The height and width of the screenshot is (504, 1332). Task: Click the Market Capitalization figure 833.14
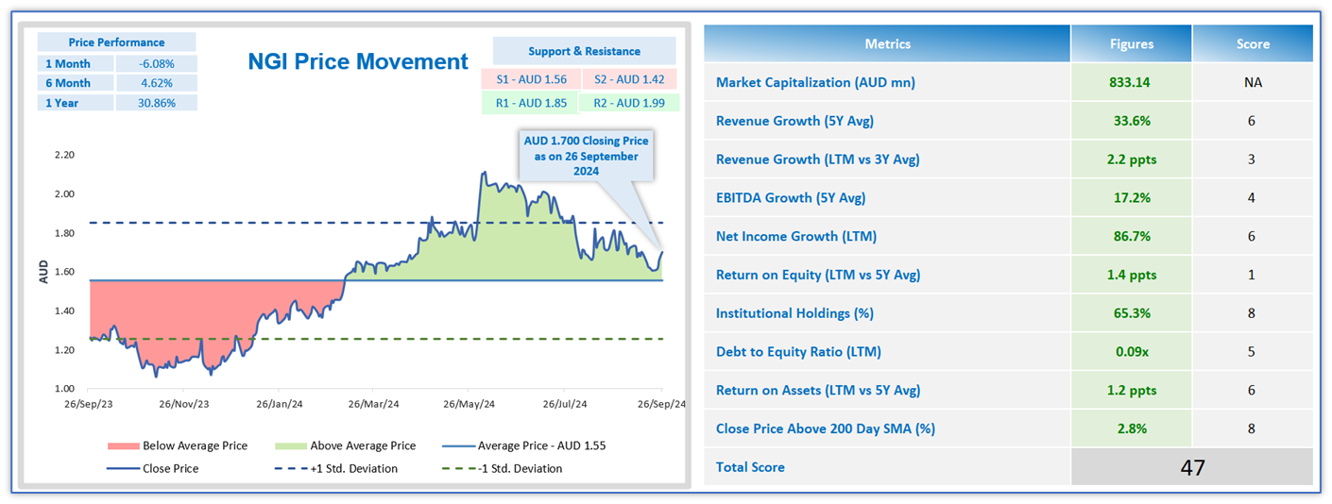[1131, 82]
